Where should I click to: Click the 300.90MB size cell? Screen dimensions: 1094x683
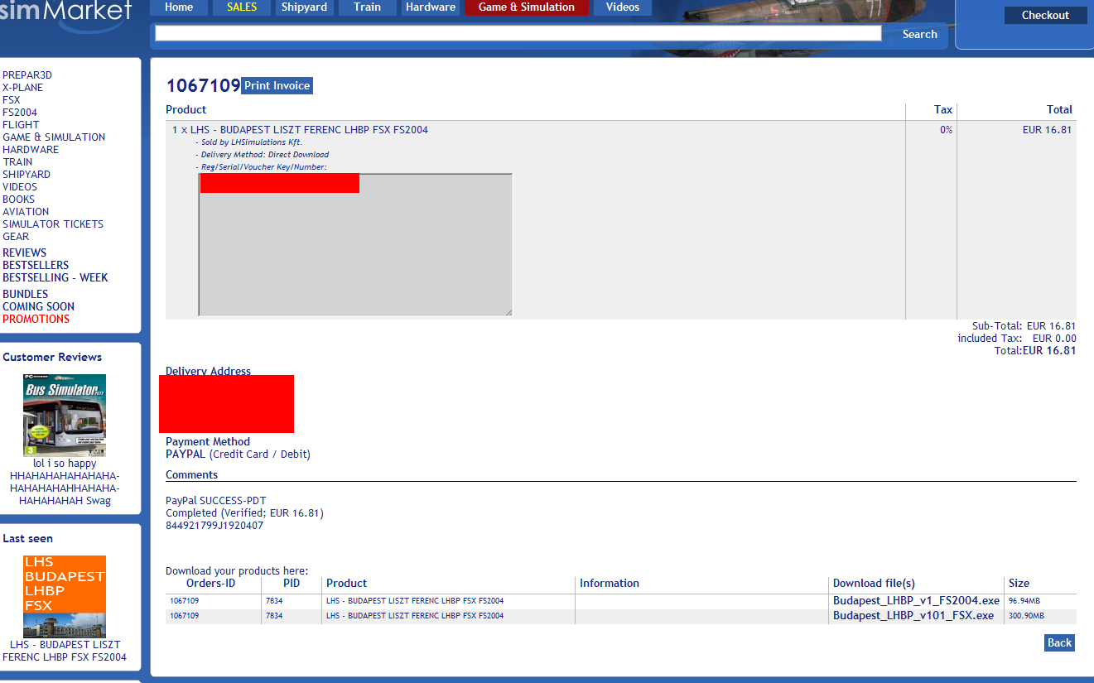(1026, 616)
